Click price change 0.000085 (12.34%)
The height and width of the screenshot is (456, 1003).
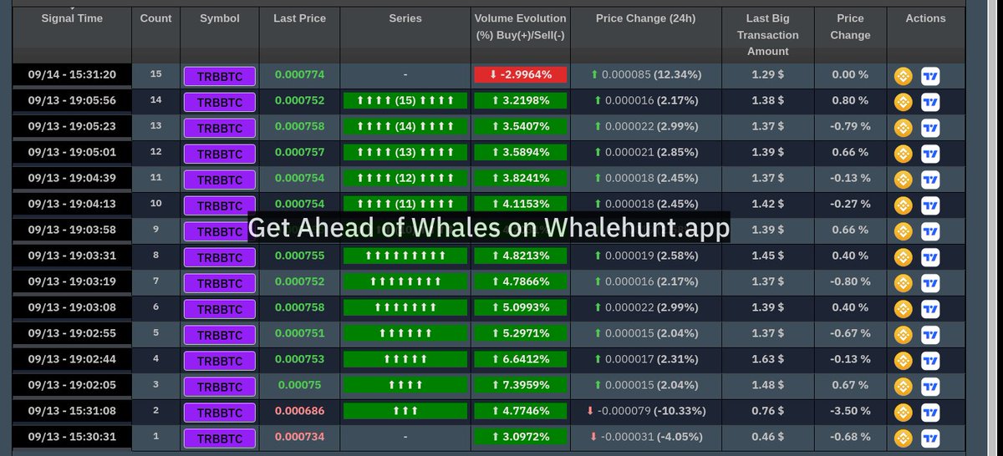click(x=644, y=75)
